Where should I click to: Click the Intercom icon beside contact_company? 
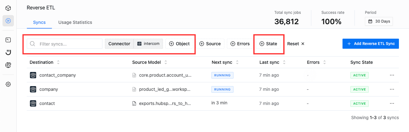tap(33, 75)
